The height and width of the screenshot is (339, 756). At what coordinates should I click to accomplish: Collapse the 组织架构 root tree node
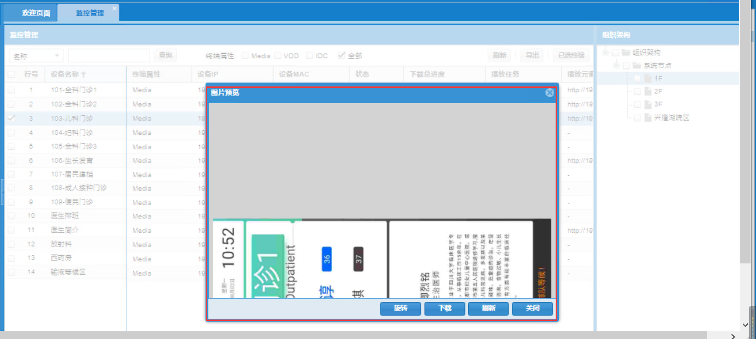coord(606,53)
